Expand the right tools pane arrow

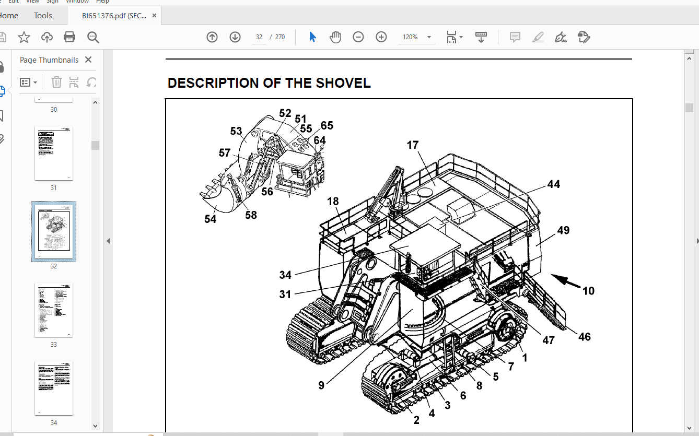(697, 241)
